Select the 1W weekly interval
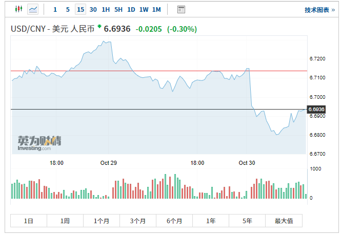This screenshot has height=236, width=341. click(144, 9)
